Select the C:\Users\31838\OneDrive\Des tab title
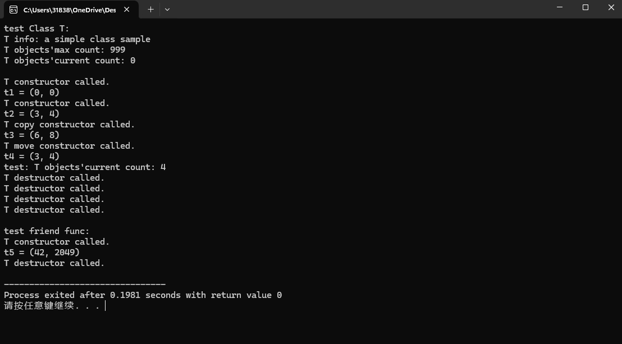This screenshot has height=344, width=622. [x=70, y=10]
